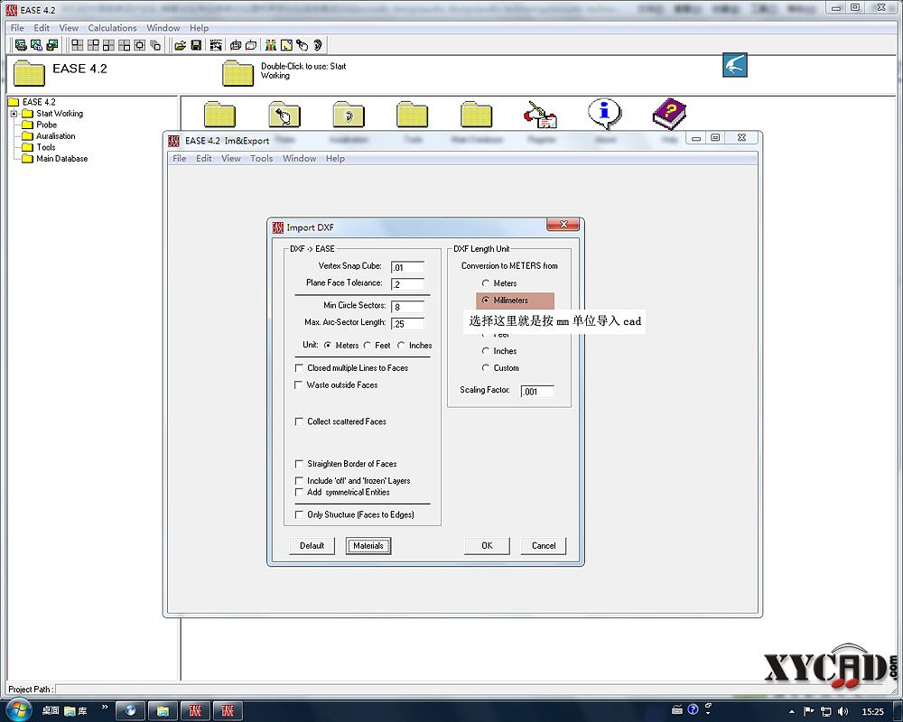Click the Plane Face Tolerance field
The image size is (903, 722).
pos(407,284)
